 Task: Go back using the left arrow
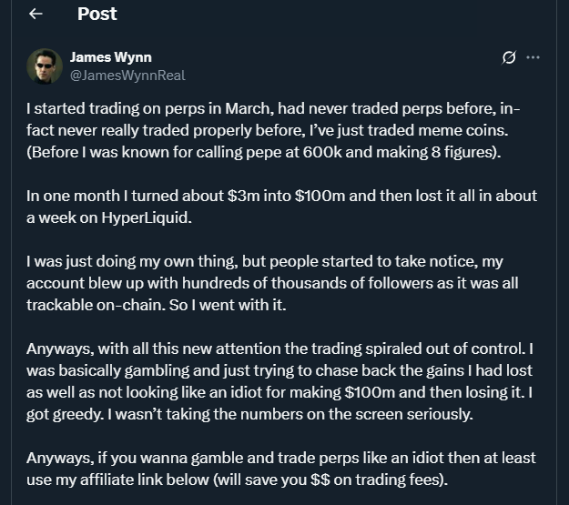click(36, 14)
